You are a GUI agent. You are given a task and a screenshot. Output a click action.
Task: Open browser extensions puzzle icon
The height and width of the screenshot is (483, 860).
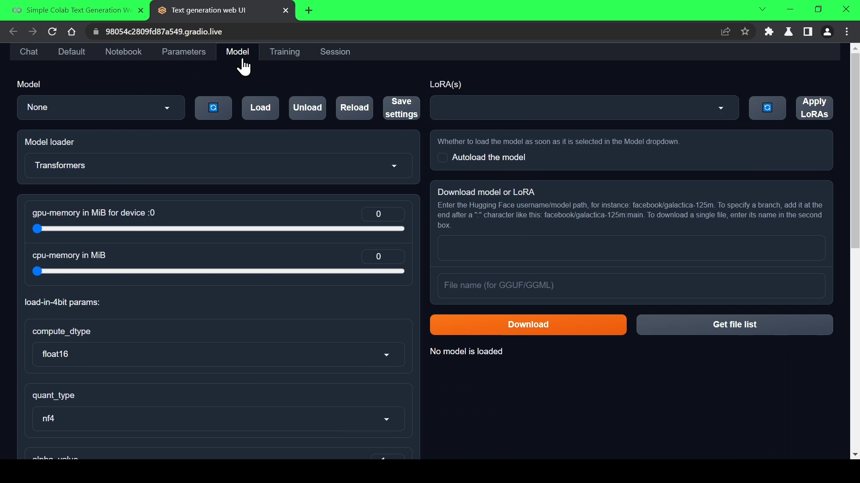pos(769,32)
